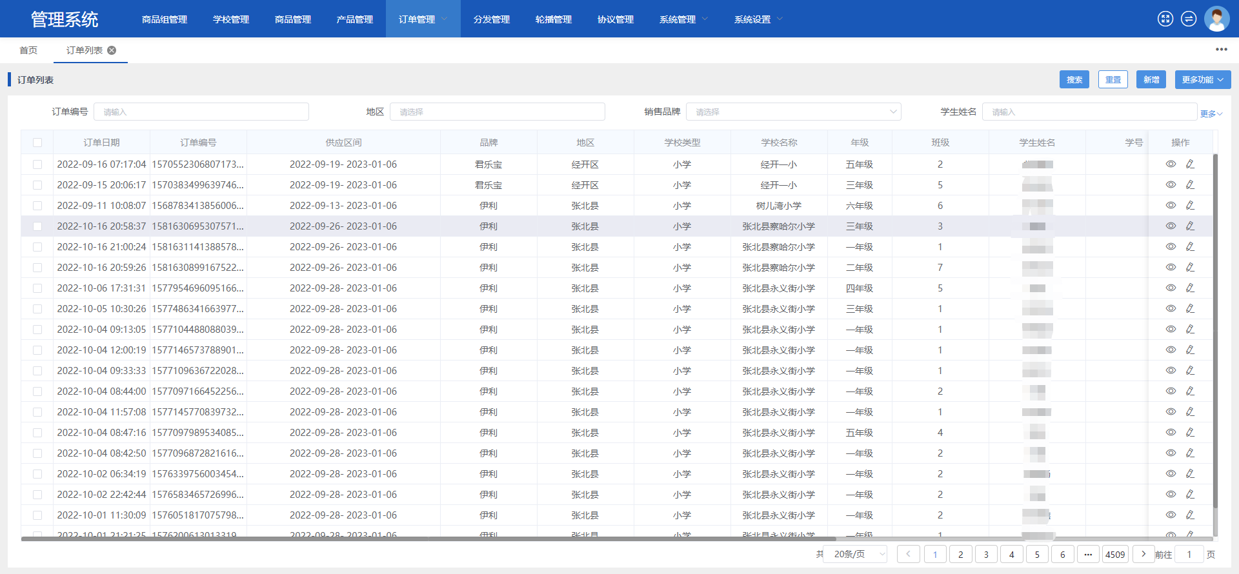Viewport: 1239px width, 574px height.
Task: Check the row for order 2022-09-11 10:08:07
Action: point(37,206)
